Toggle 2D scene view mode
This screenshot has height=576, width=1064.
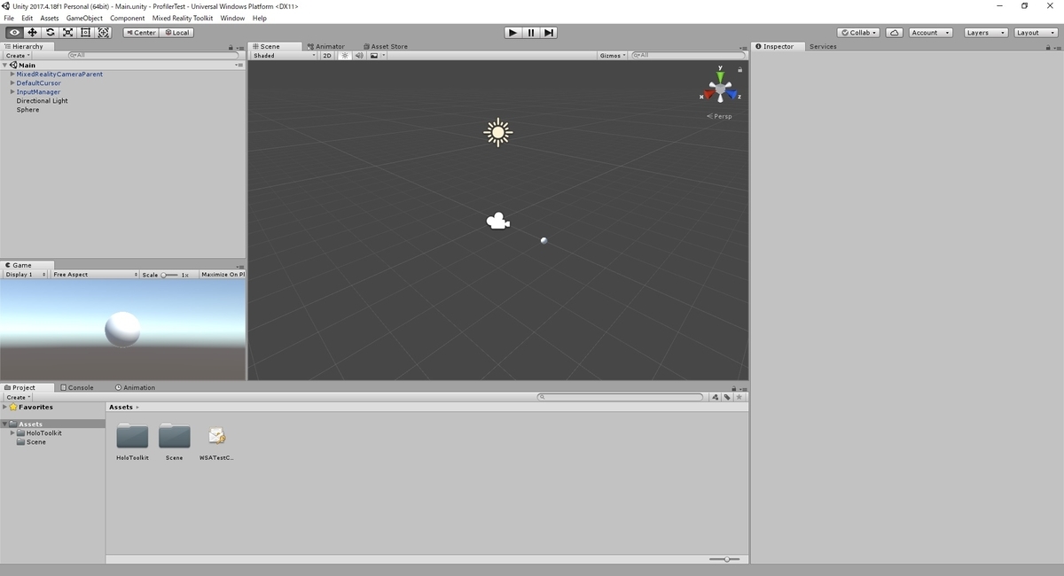327,55
